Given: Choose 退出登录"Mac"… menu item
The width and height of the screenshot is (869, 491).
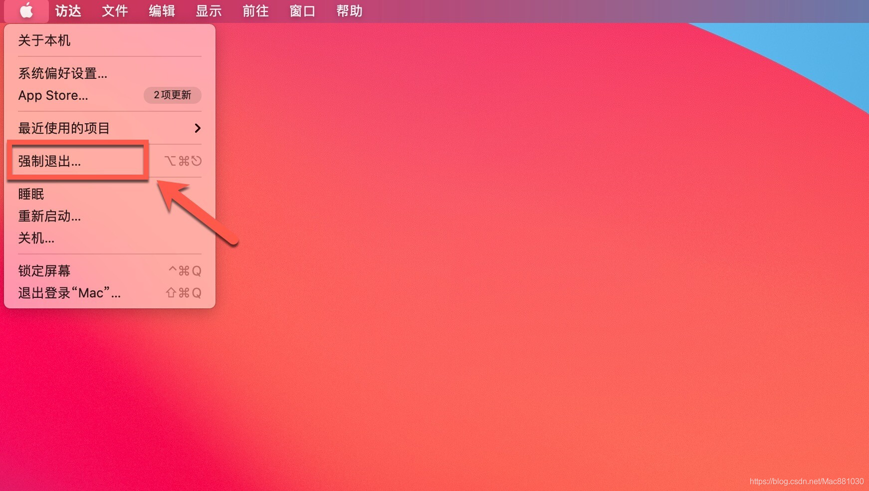Looking at the screenshot, I should point(110,293).
